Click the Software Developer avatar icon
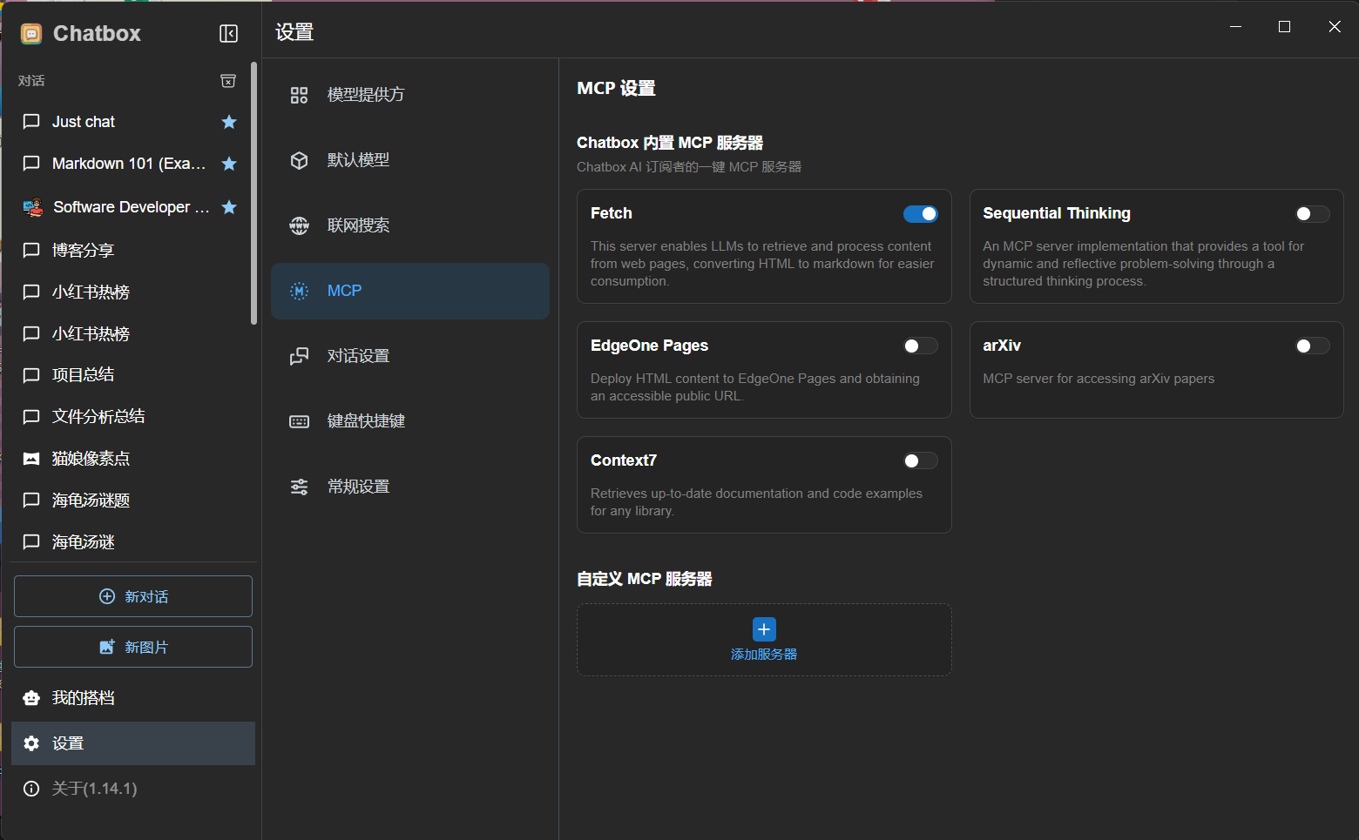1359x840 pixels. pyautogui.click(x=32, y=207)
